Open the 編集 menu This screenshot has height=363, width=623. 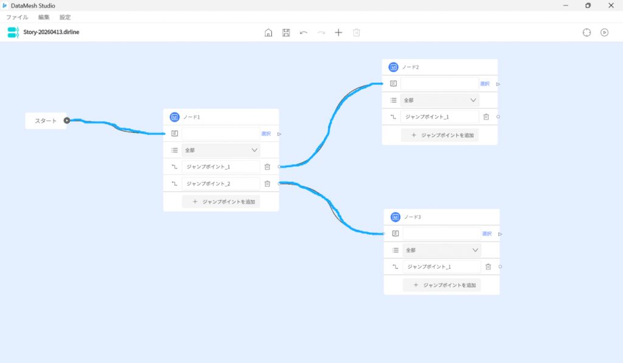tap(44, 17)
